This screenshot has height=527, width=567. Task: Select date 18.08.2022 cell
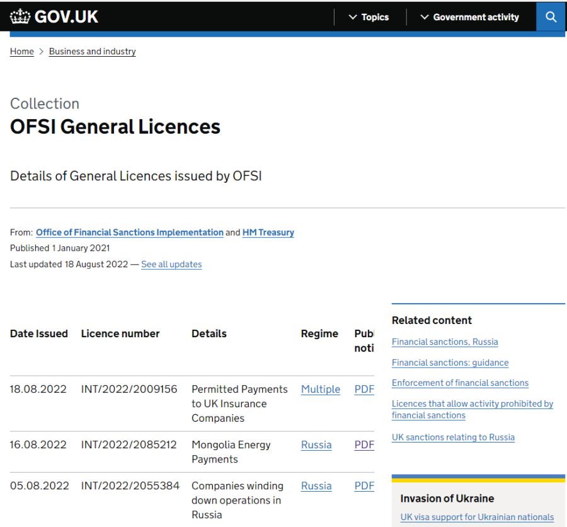click(38, 389)
